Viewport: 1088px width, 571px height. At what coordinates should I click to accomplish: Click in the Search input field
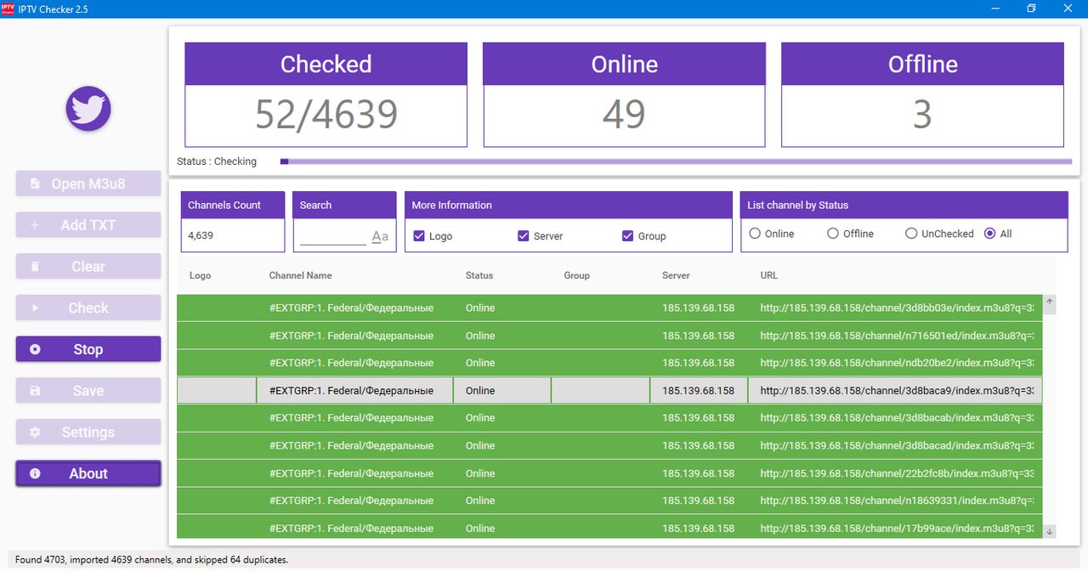click(333, 237)
